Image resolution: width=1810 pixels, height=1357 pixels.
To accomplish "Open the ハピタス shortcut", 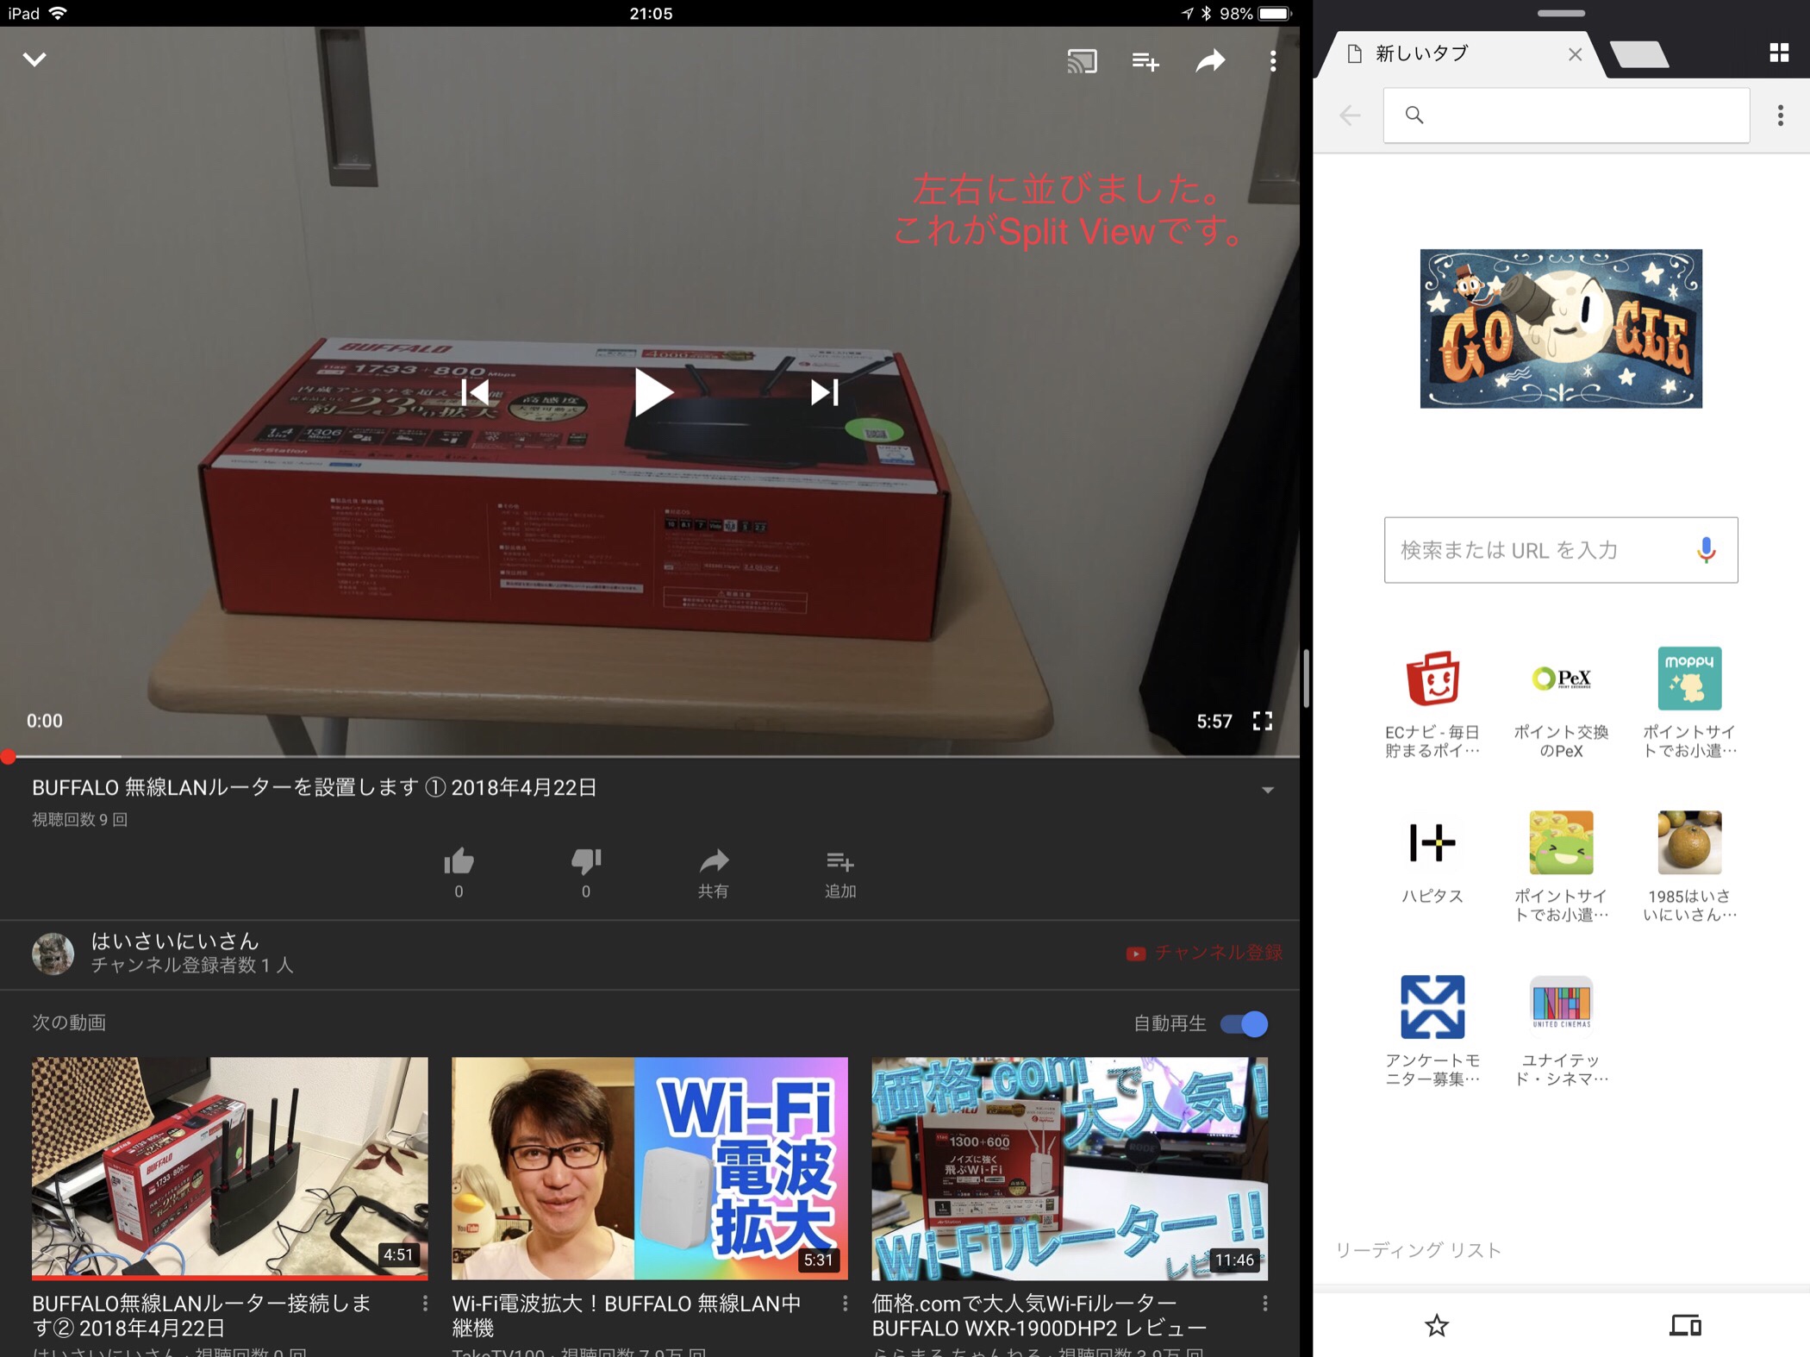I will coord(1432,859).
